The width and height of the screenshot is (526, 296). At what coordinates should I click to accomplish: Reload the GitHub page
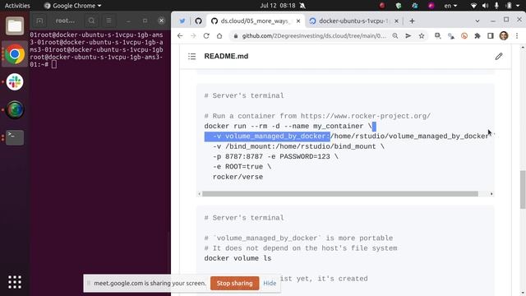point(206,36)
